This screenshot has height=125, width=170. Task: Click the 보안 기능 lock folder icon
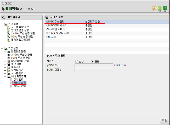coord(8,64)
